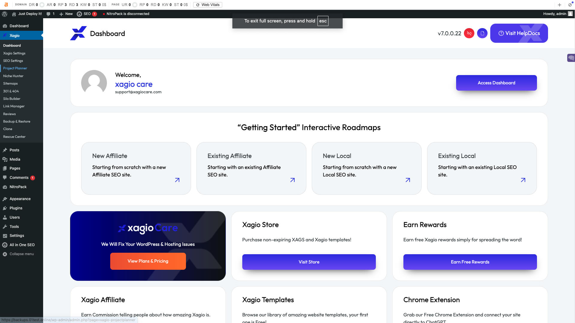Click the Xagio X logo in header
The width and height of the screenshot is (575, 323).
(x=78, y=33)
